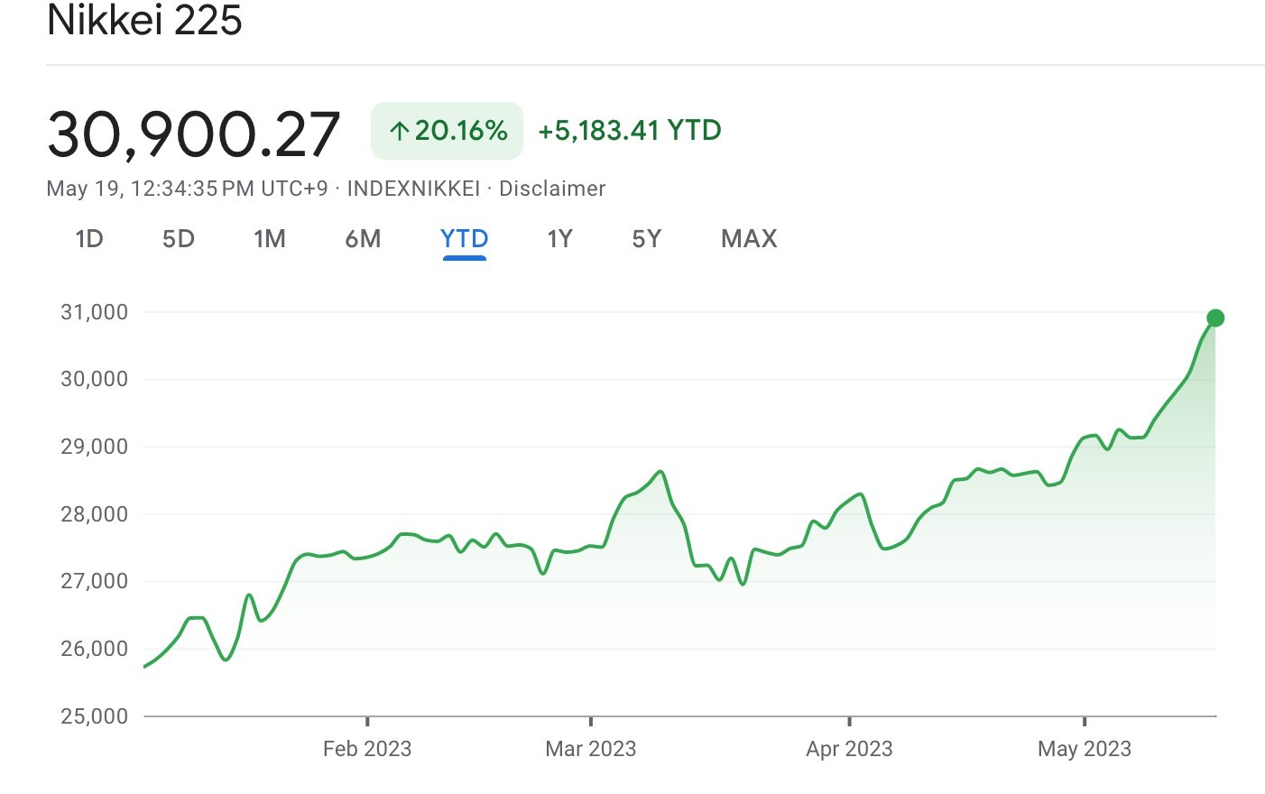The height and width of the screenshot is (794, 1265).
Task: Switch chart to 1Y range
Action: click(559, 238)
